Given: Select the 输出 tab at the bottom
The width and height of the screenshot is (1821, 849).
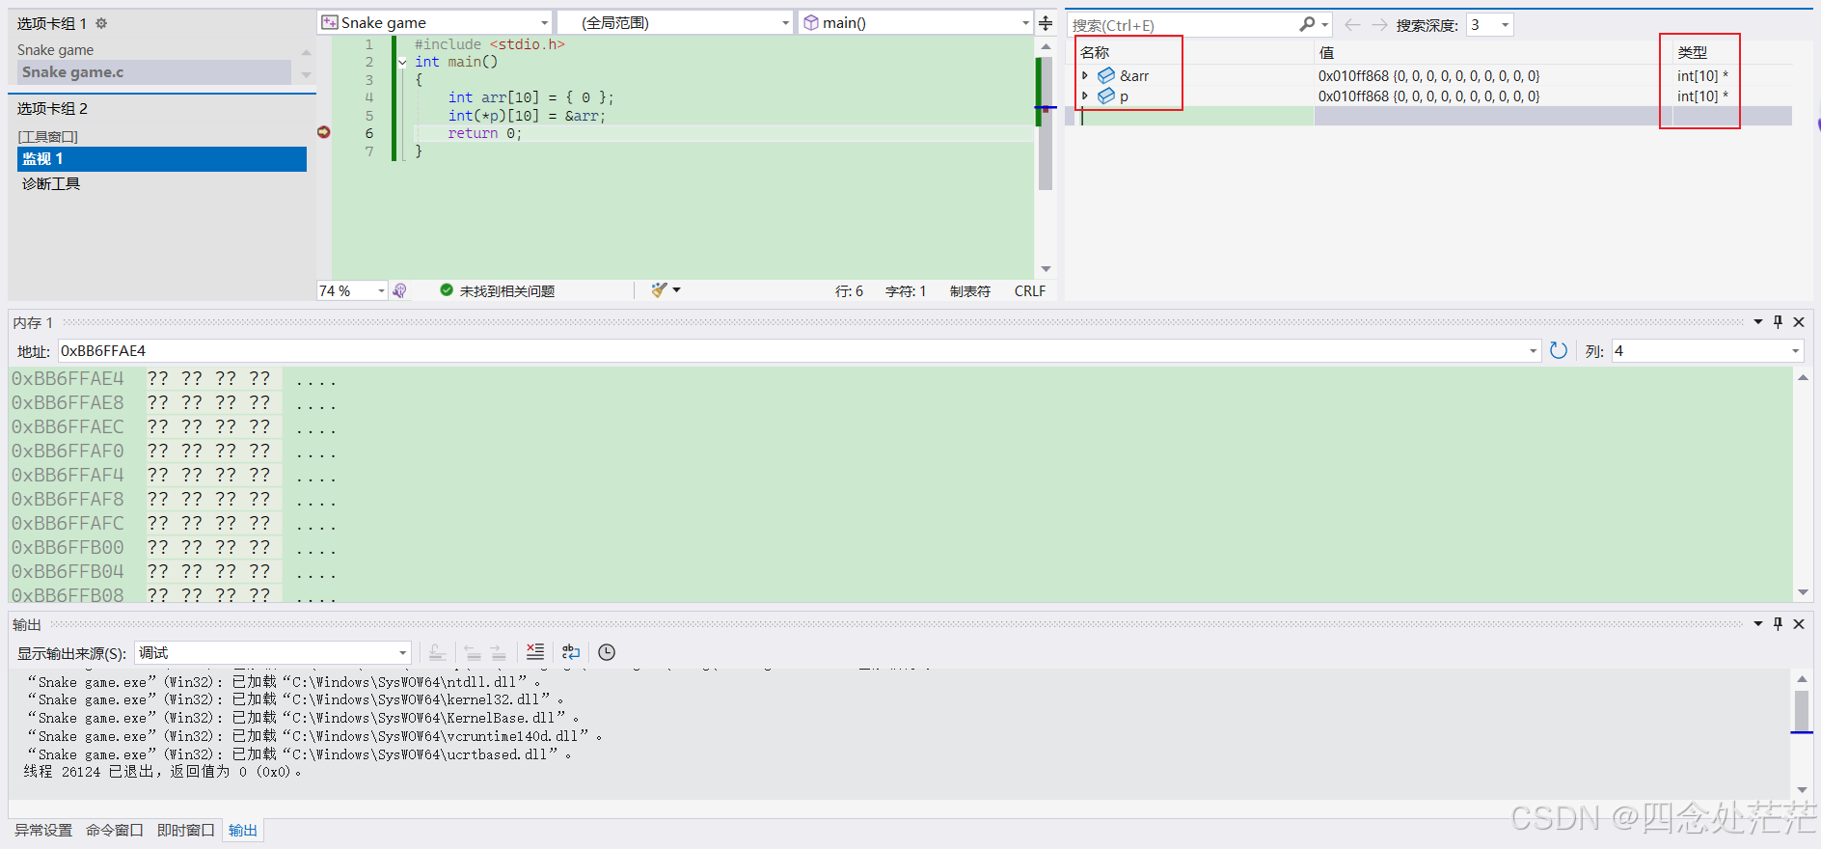Looking at the screenshot, I should (x=243, y=830).
